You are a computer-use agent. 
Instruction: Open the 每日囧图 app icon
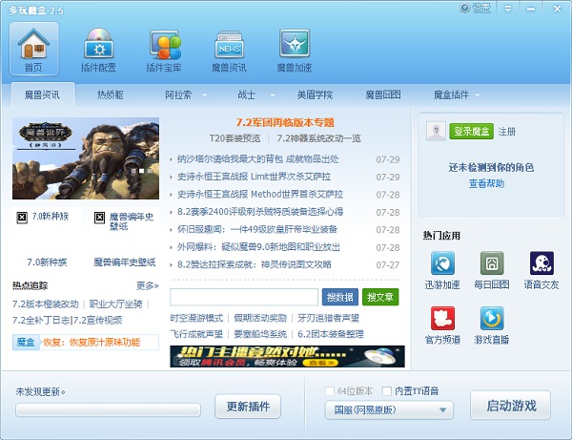click(x=492, y=269)
